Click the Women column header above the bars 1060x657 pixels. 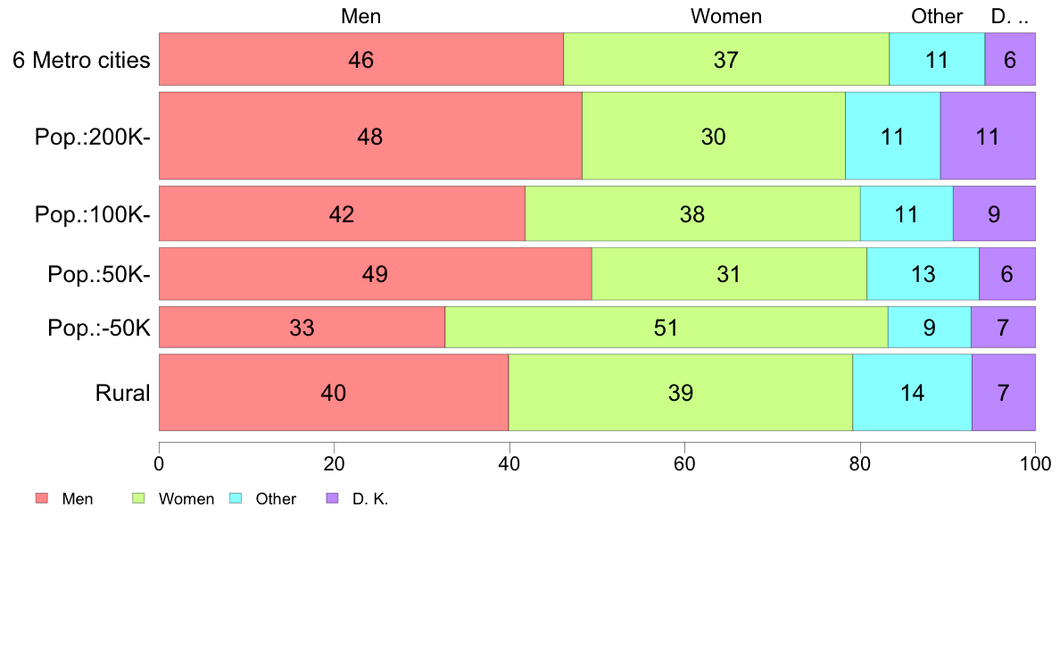726,16
